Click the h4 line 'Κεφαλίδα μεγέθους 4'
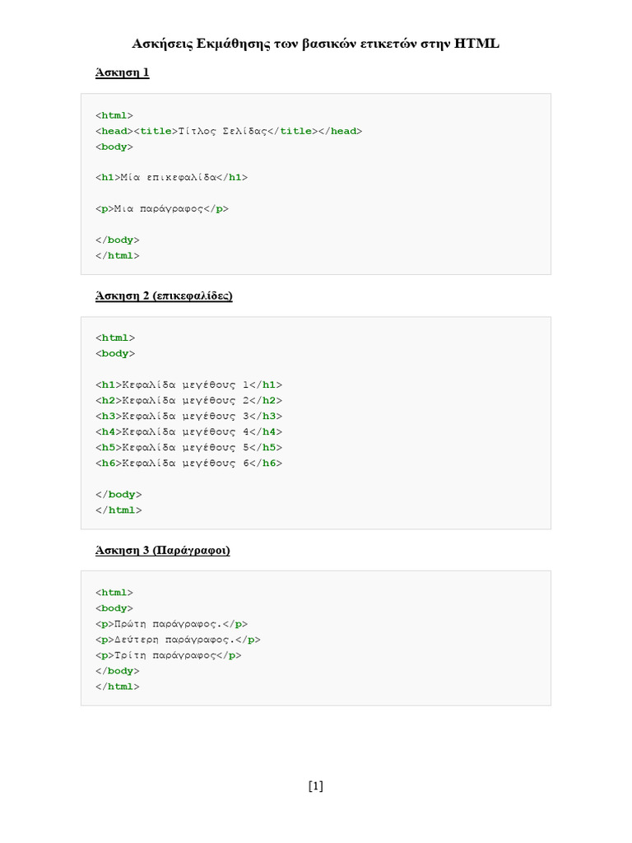Image resolution: width=632 pixels, height=843 pixels. [188, 431]
